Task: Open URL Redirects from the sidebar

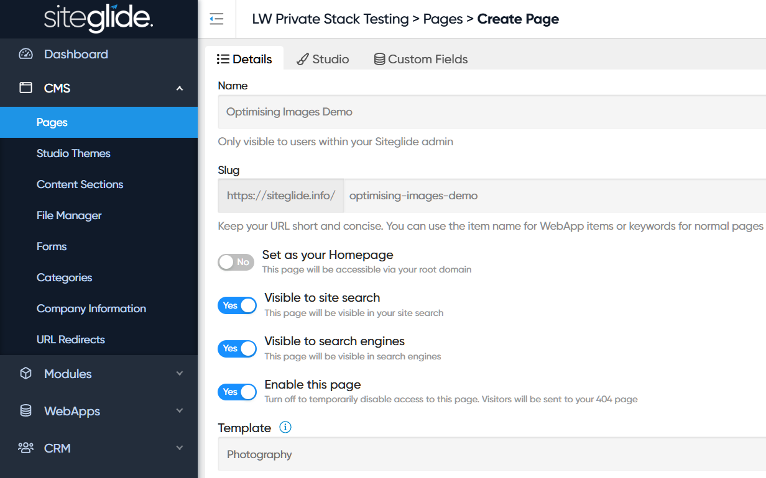Action: pos(71,340)
